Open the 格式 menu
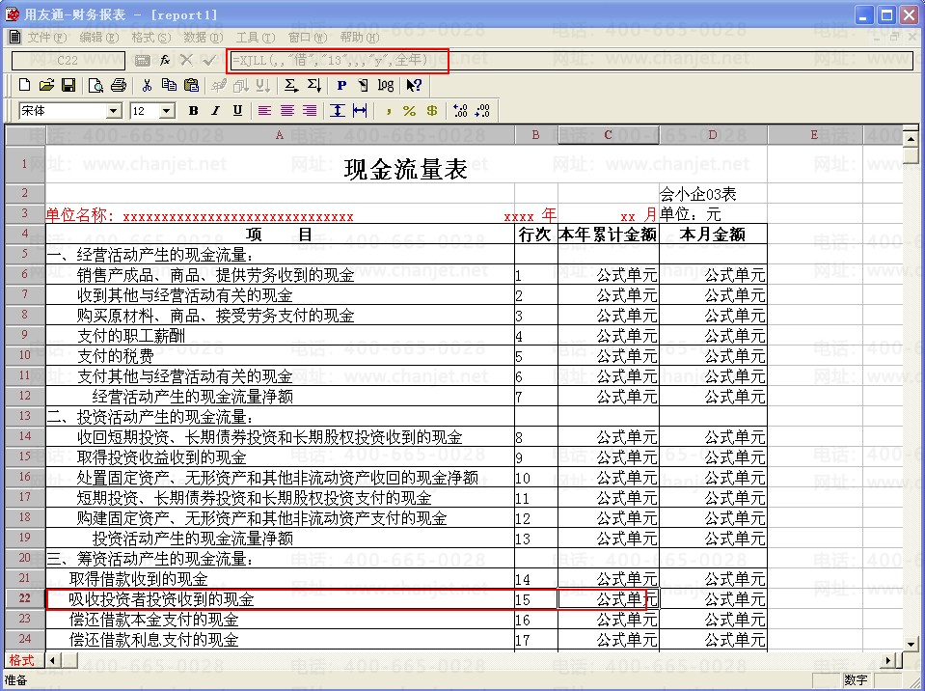This screenshot has height=691, width=925. pyautogui.click(x=151, y=38)
